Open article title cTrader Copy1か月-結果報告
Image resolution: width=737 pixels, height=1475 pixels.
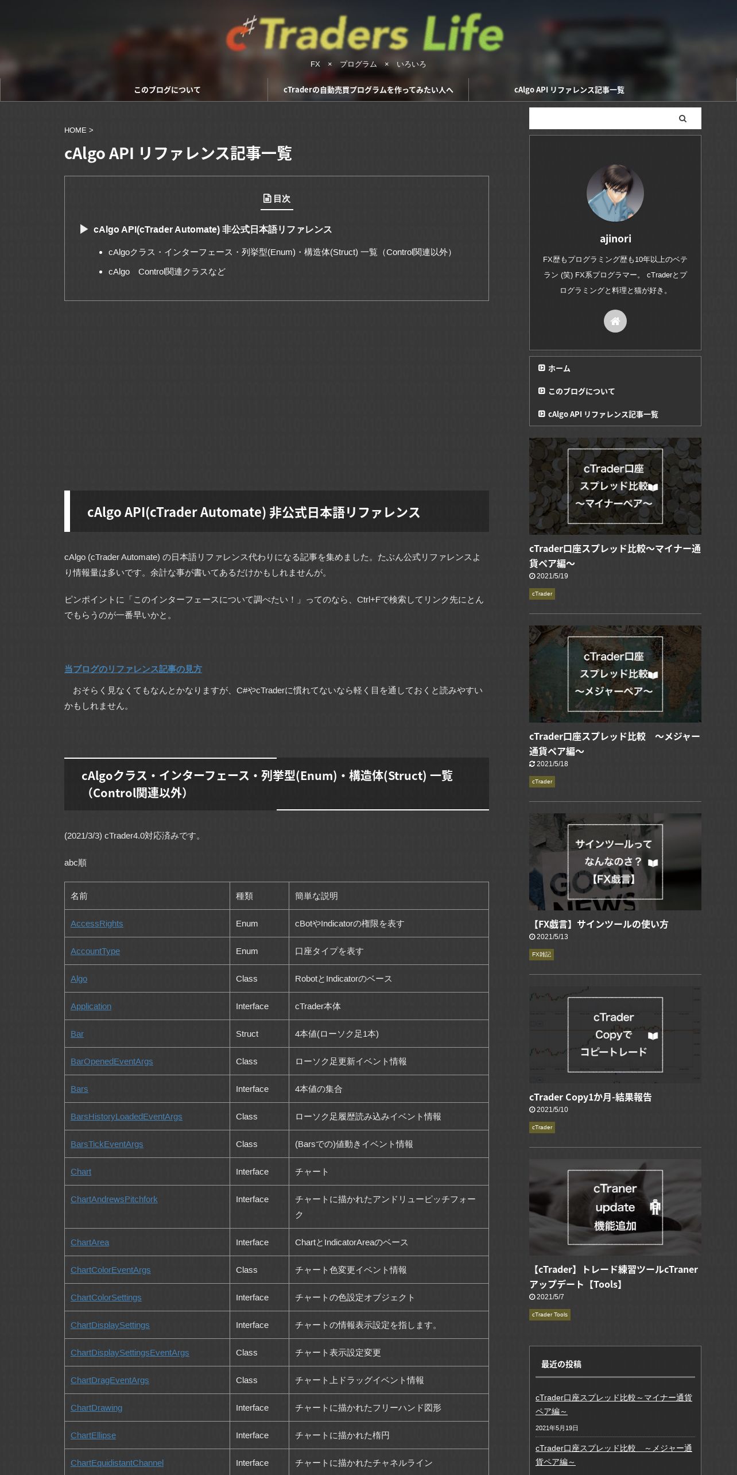[590, 1097]
